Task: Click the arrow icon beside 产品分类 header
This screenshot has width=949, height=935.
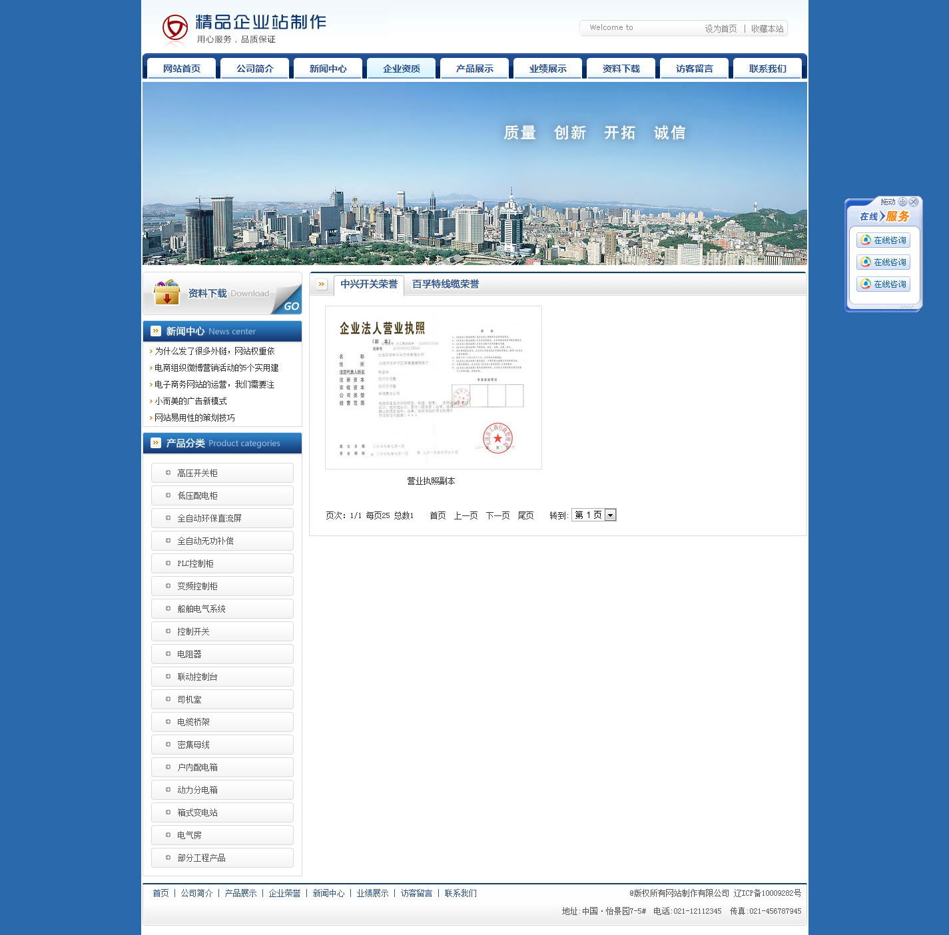Action: tap(156, 443)
